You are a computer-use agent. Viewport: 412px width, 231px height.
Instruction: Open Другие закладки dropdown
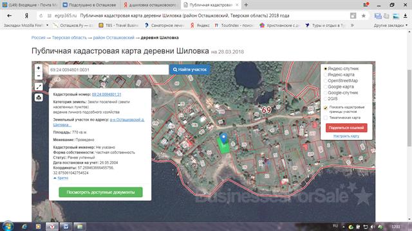tap(391, 25)
